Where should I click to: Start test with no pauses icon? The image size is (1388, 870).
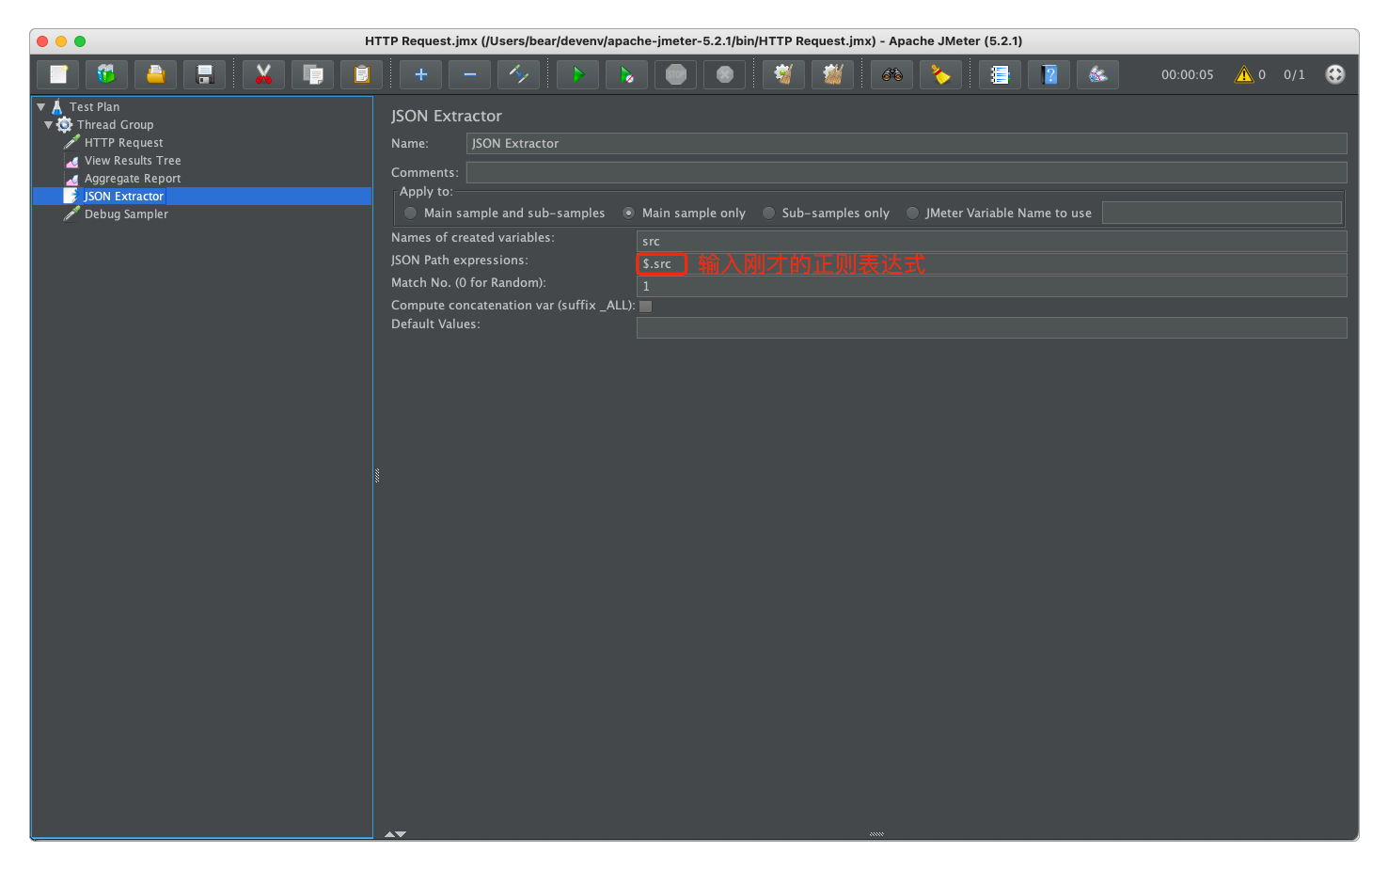[627, 74]
